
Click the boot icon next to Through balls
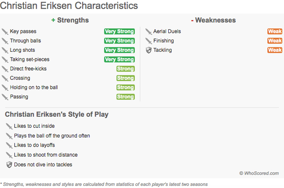click(5, 41)
